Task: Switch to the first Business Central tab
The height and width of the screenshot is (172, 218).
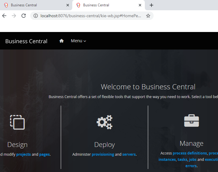Action: pos(36,5)
